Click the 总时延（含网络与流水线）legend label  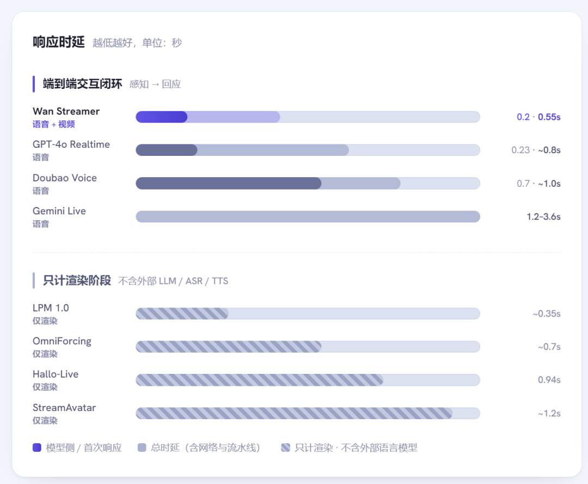(x=205, y=447)
